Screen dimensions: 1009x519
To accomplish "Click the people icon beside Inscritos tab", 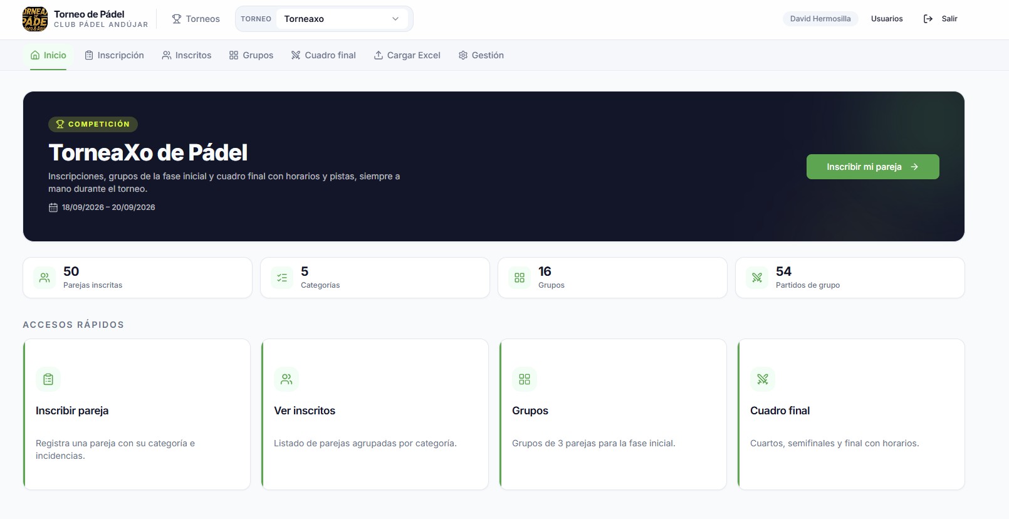I will (x=167, y=55).
